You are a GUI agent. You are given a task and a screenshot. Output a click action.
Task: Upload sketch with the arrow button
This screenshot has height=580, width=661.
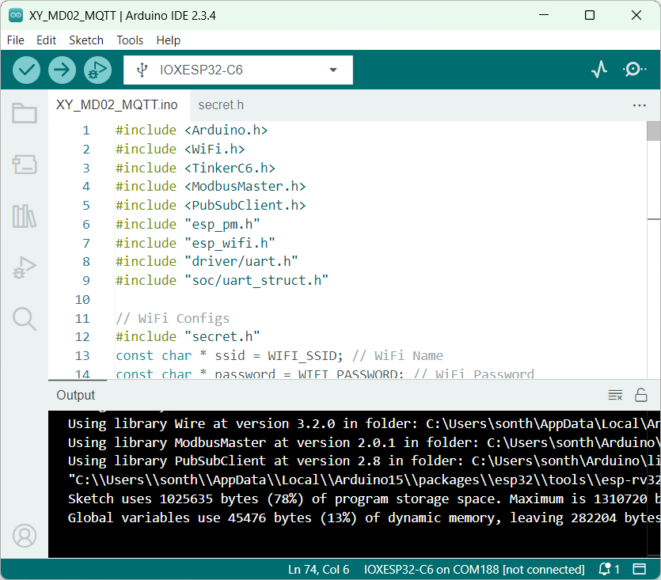click(x=62, y=70)
